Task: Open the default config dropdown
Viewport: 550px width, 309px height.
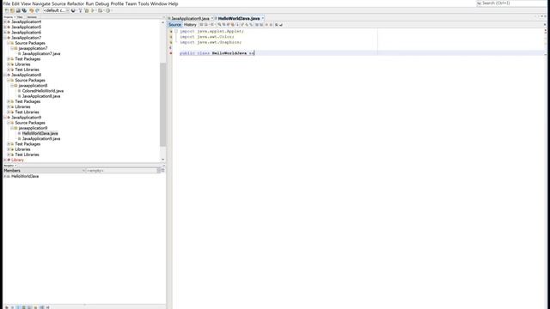Action: [x=57, y=10]
